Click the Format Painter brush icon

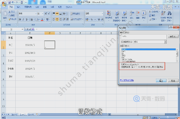click(10, 19)
